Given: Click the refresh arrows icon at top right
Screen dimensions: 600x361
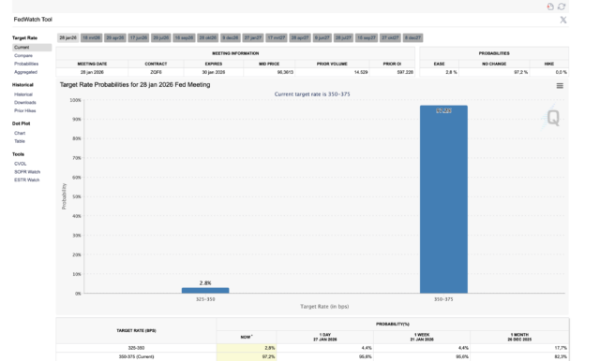Looking at the screenshot, I should 562,7.
